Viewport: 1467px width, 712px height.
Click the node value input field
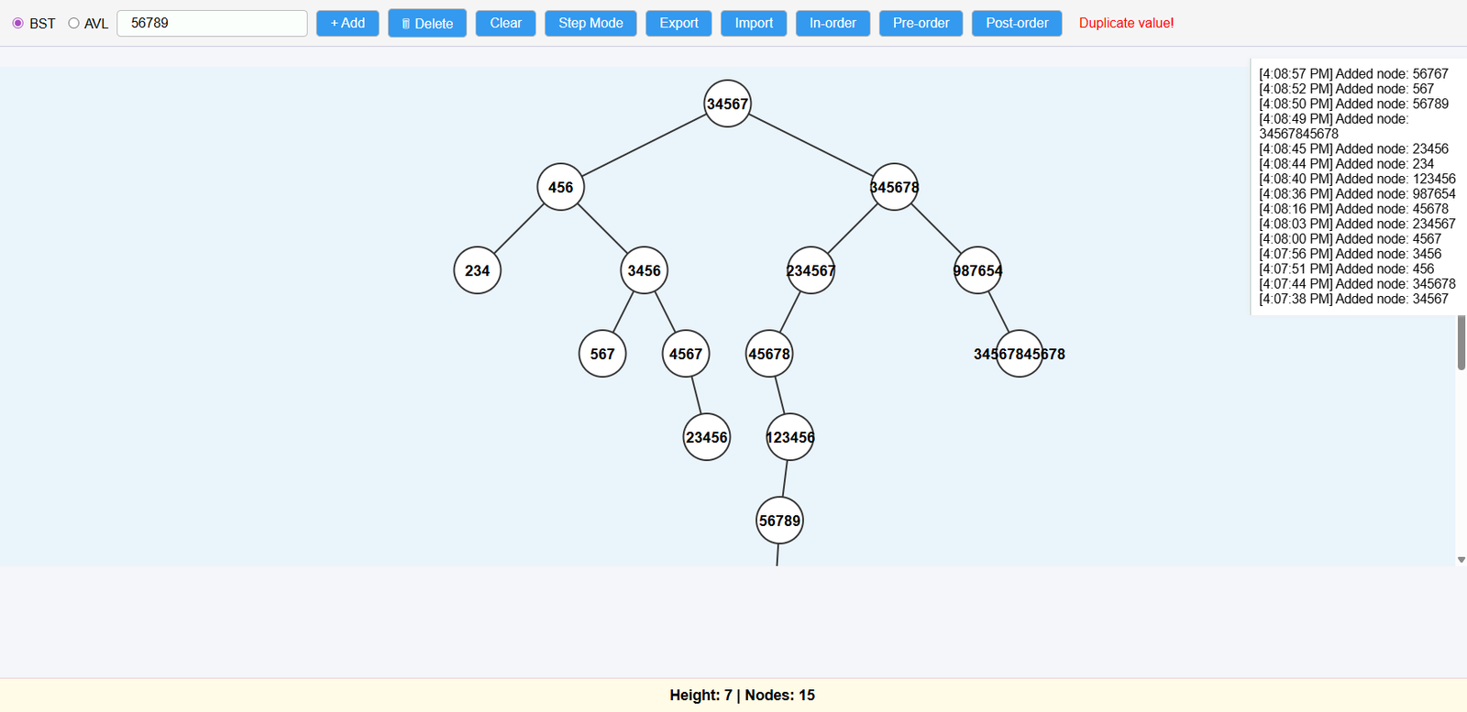(212, 23)
